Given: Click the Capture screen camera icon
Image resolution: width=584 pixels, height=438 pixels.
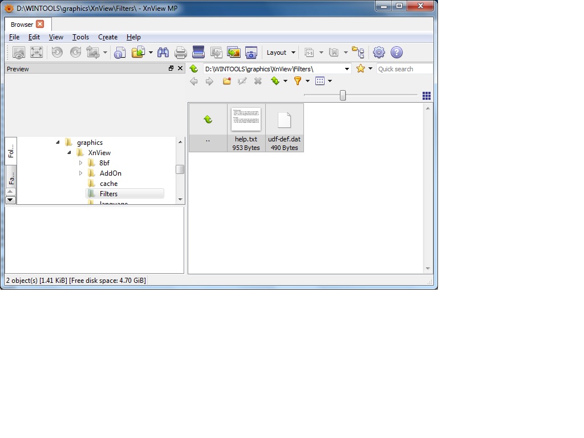Looking at the screenshot, I should pyautogui.click(x=252, y=52).
